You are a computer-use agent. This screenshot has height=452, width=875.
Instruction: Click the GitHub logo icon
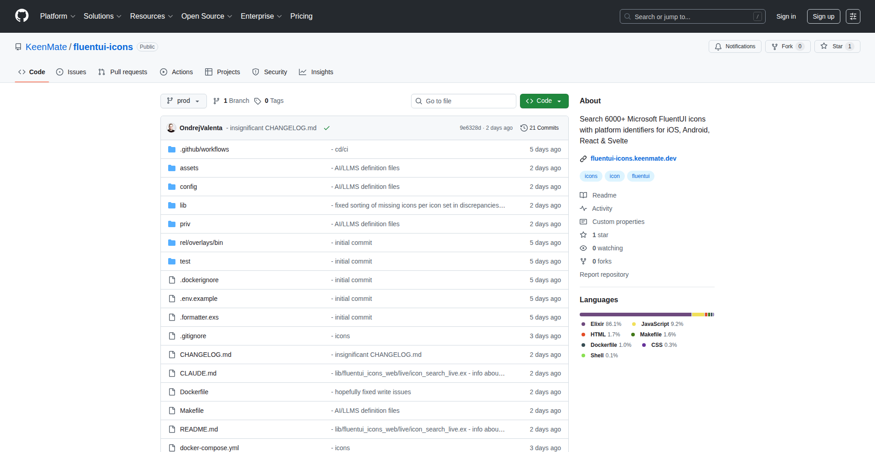(21, 16)
